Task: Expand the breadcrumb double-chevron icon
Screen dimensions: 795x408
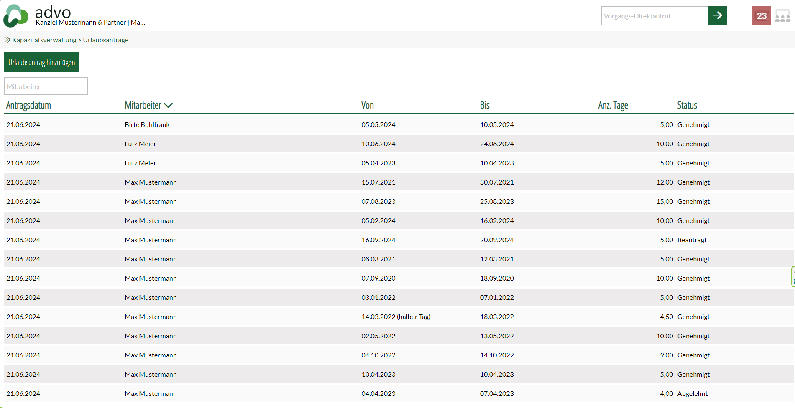Action: point(7,40)
